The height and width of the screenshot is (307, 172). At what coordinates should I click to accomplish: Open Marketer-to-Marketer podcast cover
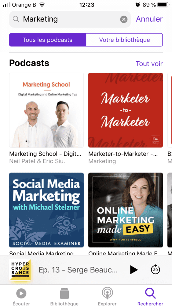point(126,110)
